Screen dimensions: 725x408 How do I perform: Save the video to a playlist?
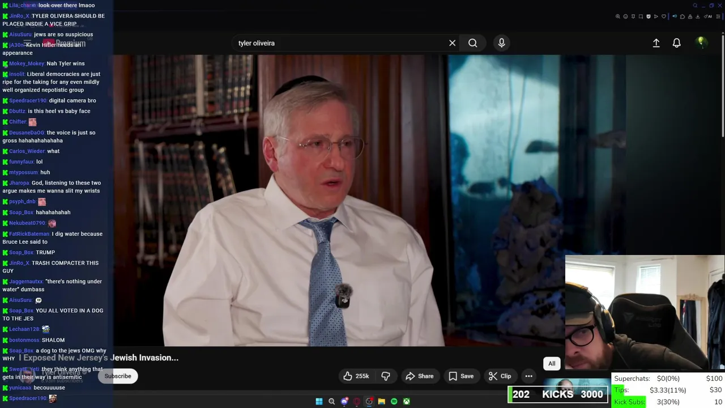461,376
